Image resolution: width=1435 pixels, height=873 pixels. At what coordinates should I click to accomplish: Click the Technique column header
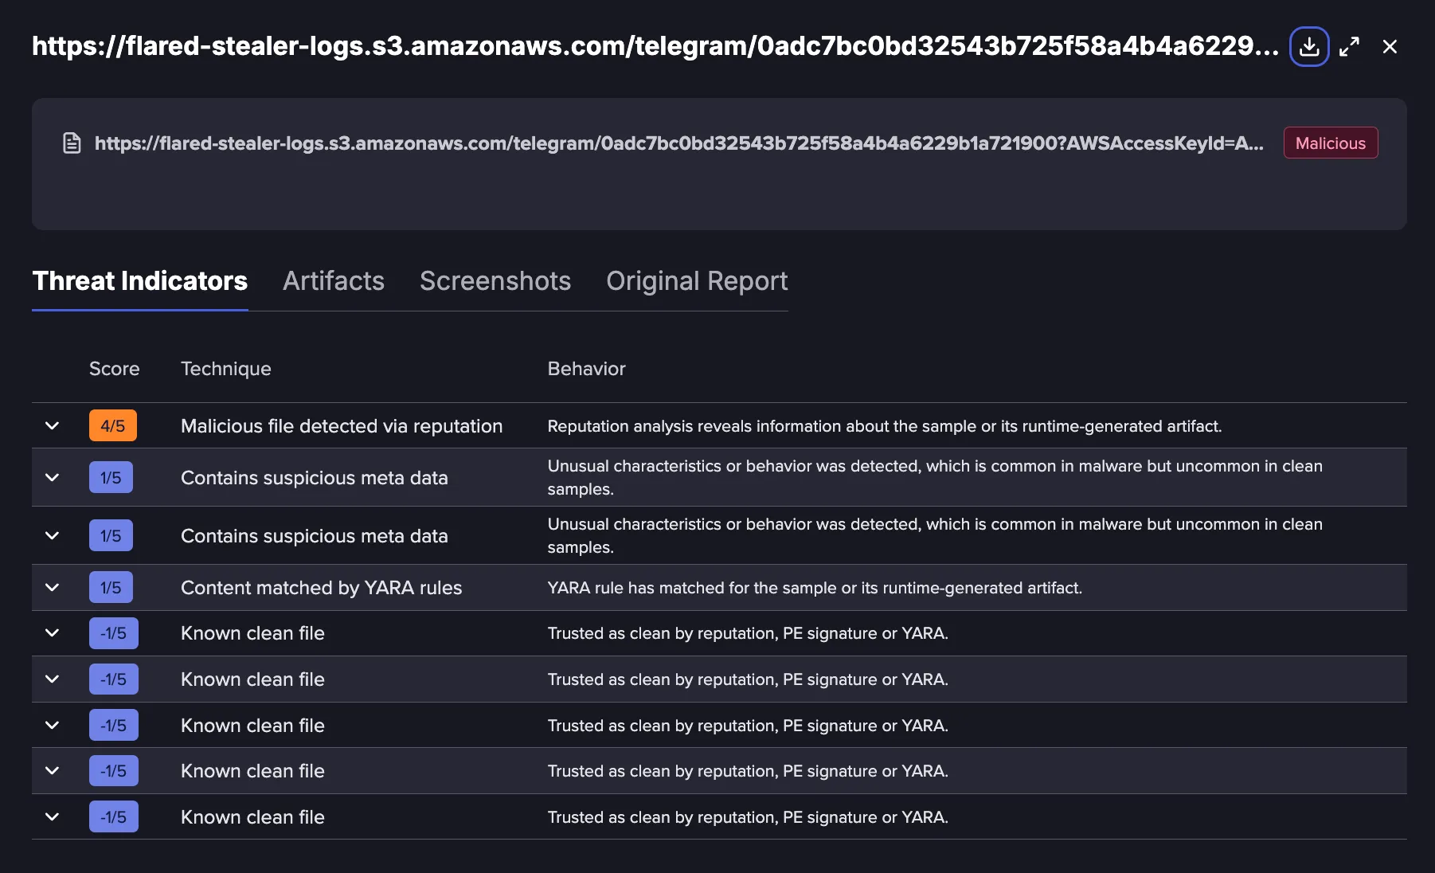(226, 369)
